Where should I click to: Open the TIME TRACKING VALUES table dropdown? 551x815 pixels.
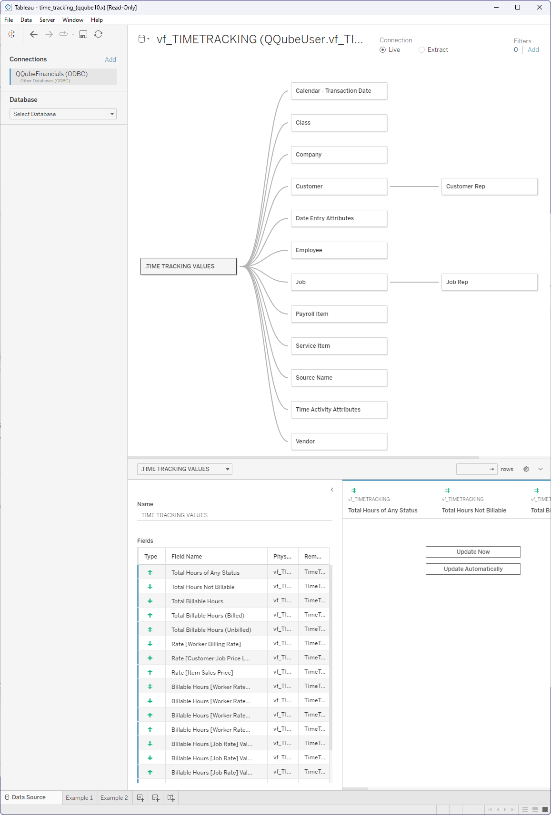pyautogui.click(x=185, y=469)
